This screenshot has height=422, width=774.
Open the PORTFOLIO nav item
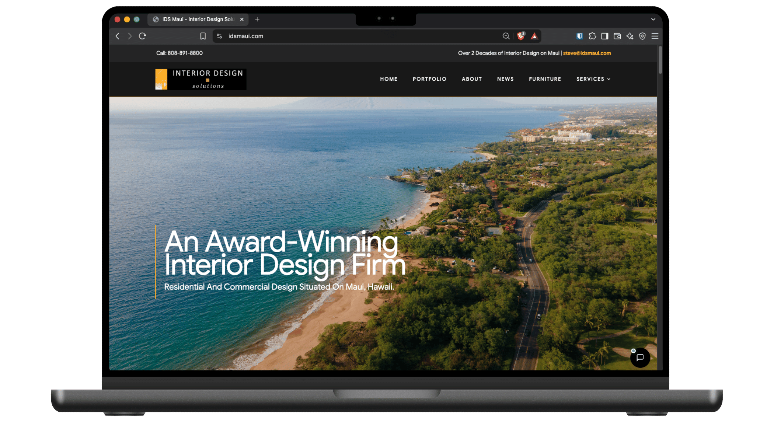(429, 79)
